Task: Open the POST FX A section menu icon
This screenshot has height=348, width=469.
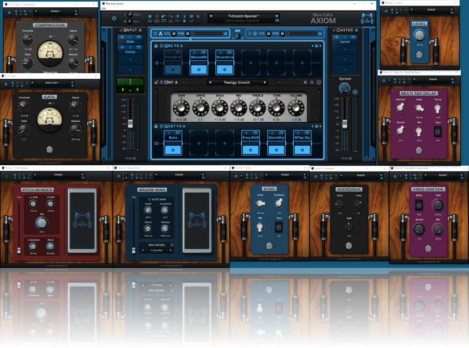Action: [x=317, y=126]
